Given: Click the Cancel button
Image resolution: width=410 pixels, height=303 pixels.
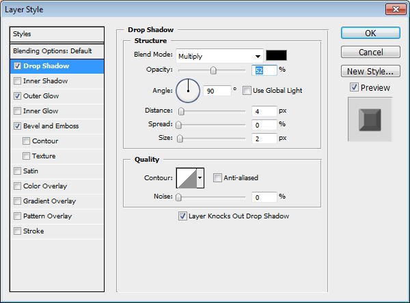Looking at the screenshot, I should tap(370, 52).
